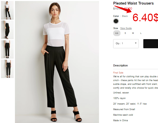Click the Pleated Waist Trousers title
Image resolution: width=158 pixels, height=123 pixels.
coord(133,3)
